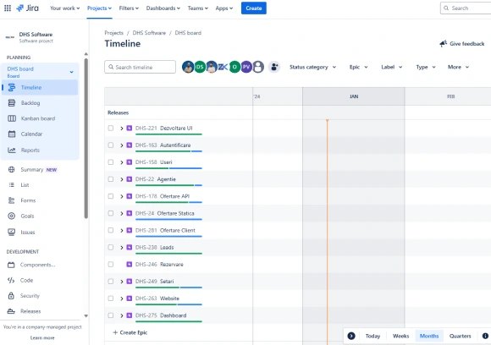
Task: Open the Status category dropdown
Action: pos(313,67)
